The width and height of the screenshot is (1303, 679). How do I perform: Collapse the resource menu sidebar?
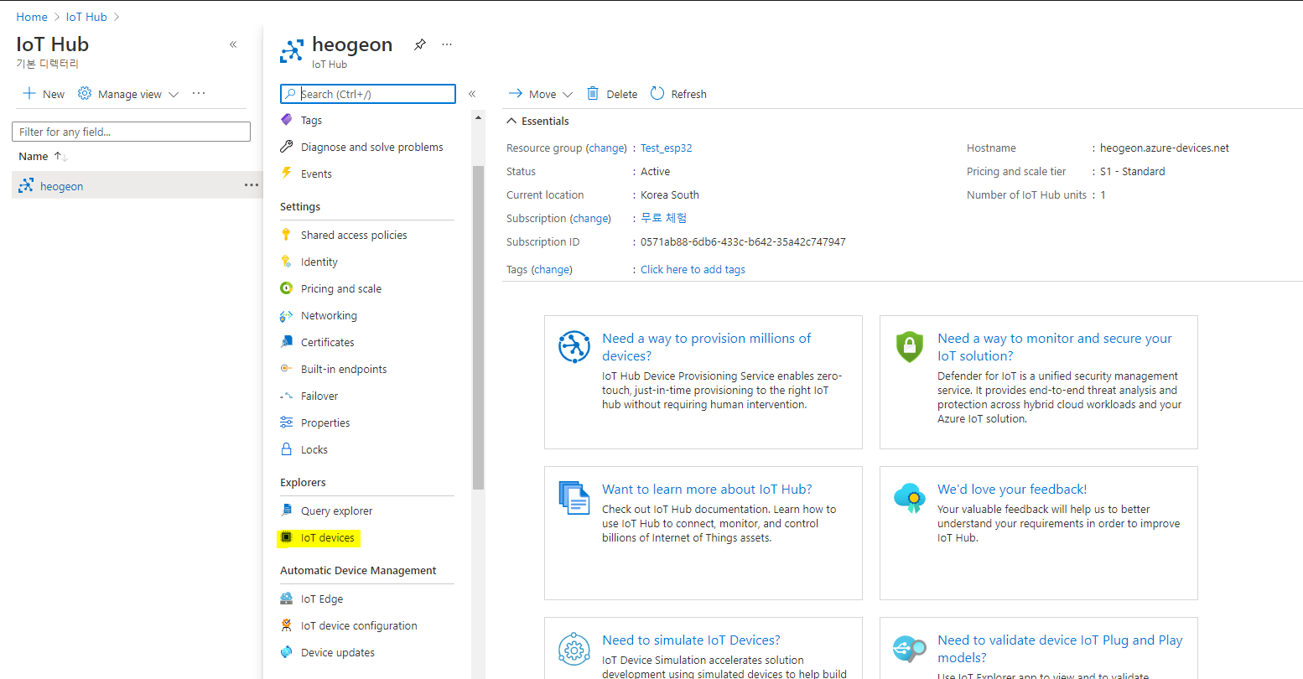pyautogui.click(x=472, y=94)
